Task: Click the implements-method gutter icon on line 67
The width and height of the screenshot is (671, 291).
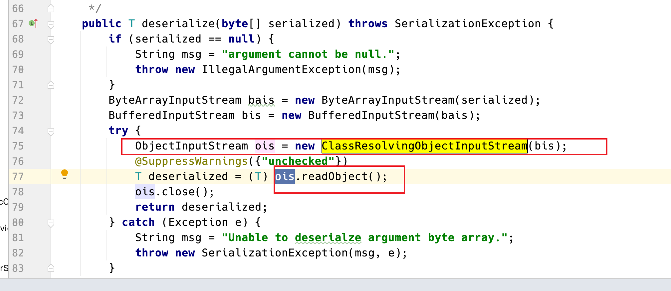Action: click(33, 23)
